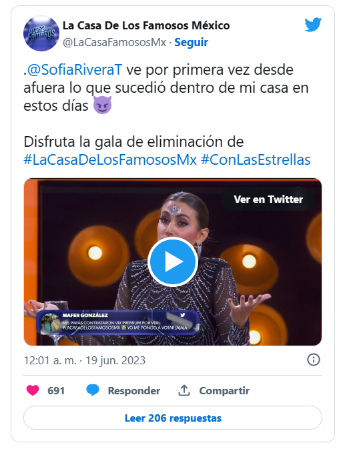The width and height of the screenshot is (347, 451).
Task: Click Ver en Twitter overlay button
Action: click(268, 199)
